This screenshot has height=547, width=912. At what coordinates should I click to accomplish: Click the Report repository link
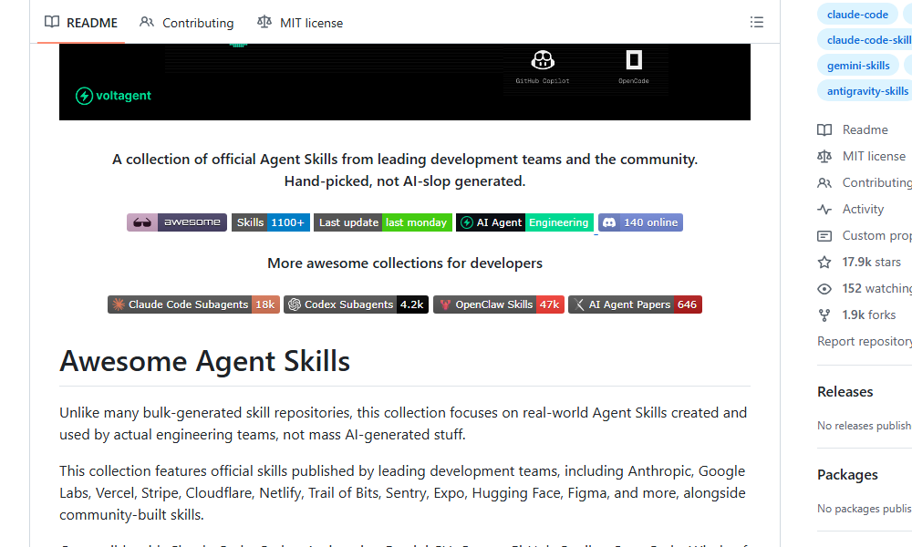864,341
